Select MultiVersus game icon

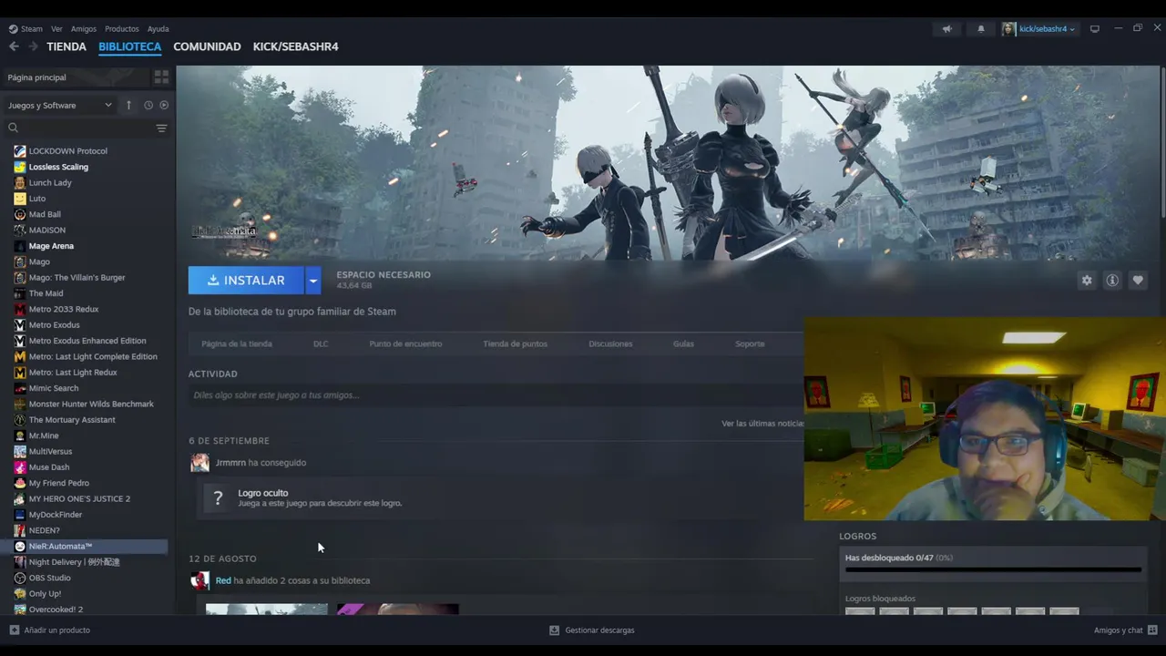coord(20,451)
